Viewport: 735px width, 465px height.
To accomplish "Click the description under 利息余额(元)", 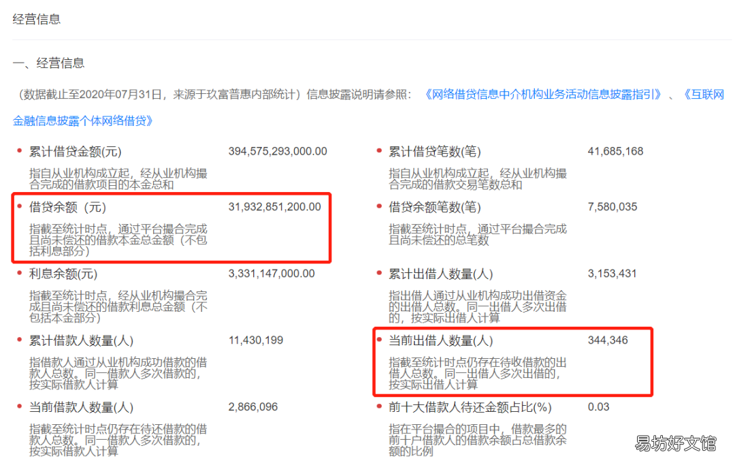I will [118, 306].
